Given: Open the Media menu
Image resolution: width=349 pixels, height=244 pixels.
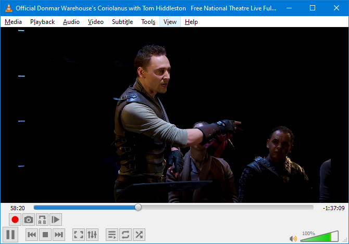Looking at the screenshot, I should [x=13, y=22].
